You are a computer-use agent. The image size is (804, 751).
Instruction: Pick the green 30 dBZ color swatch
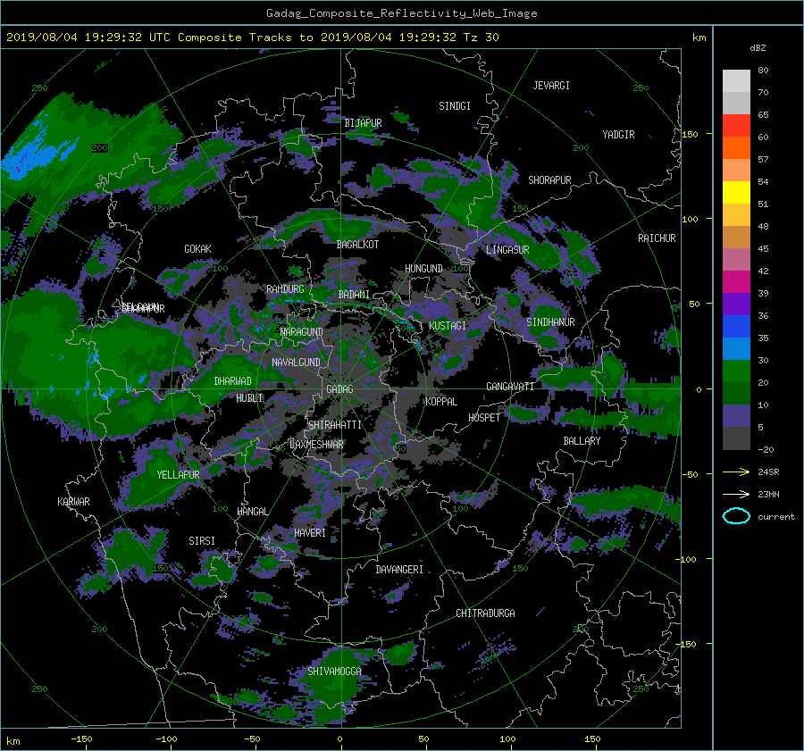click(736, 371)
